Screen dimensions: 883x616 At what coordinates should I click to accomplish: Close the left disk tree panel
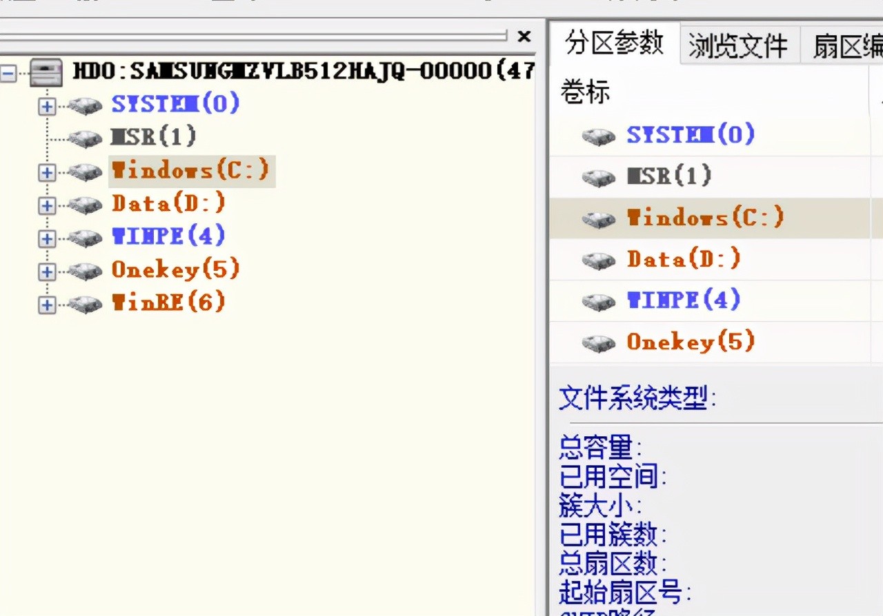[524, 37]
